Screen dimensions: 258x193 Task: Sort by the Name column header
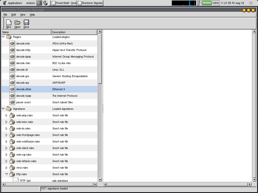pyautogui.click(x=26, y=32)
